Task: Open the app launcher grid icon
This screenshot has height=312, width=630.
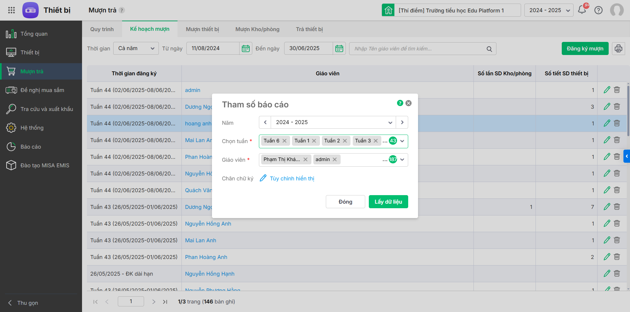Action: pos(11,10)
